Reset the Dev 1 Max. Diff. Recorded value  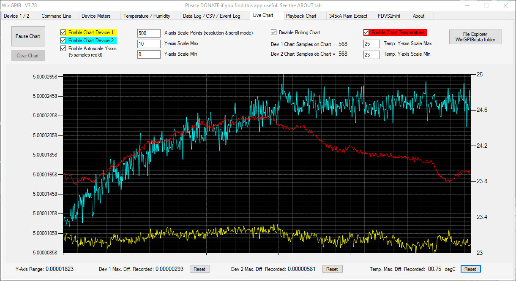pyautogui.click(x=199, y=269)
